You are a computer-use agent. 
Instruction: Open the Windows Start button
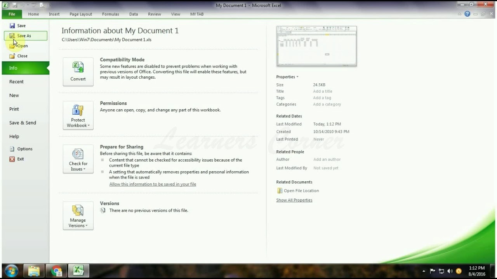click(x=11, y=270)
